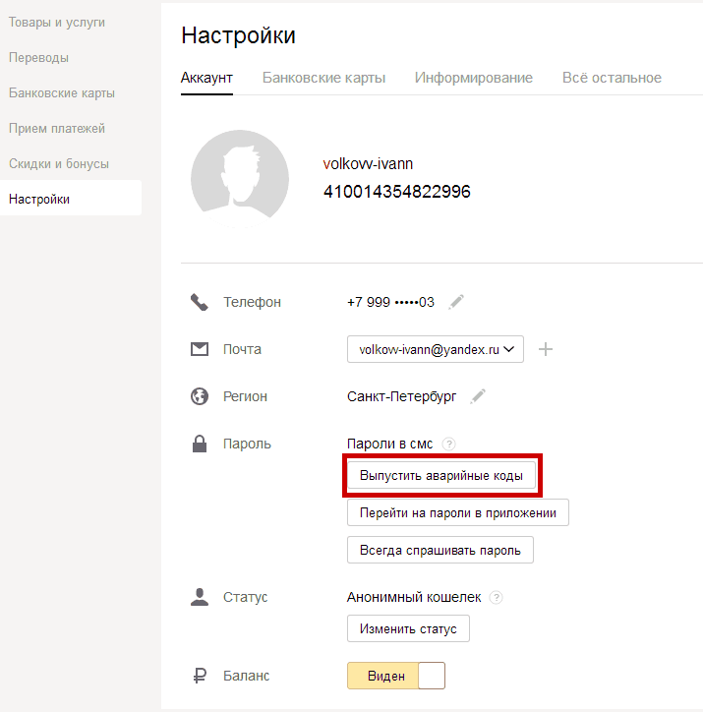Click the pencil icon next to phone number
This screenshot has width=703, height=712.
[x=455, y=302]
